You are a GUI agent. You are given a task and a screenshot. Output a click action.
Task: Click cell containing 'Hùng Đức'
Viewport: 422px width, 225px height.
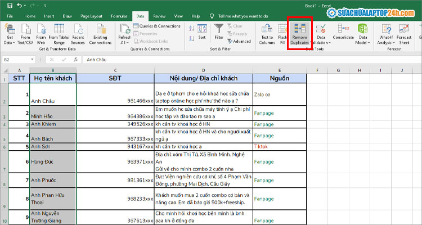tap(53, 162)
